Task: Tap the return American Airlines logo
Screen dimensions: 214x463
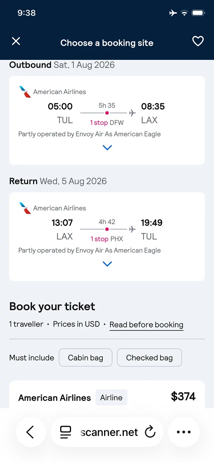Action: [25, 208]
